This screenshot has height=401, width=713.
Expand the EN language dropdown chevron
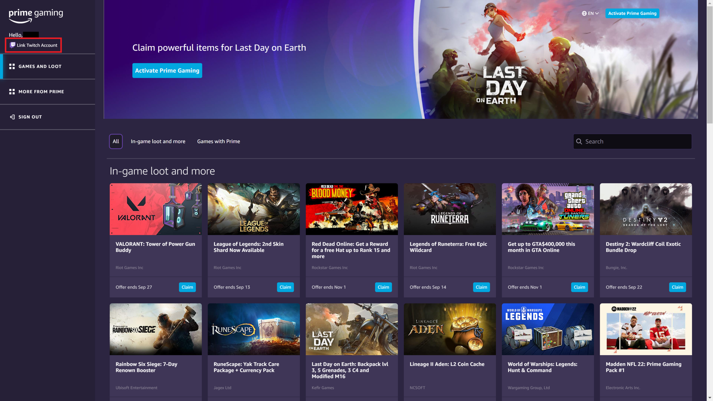(x=597, y=13)
